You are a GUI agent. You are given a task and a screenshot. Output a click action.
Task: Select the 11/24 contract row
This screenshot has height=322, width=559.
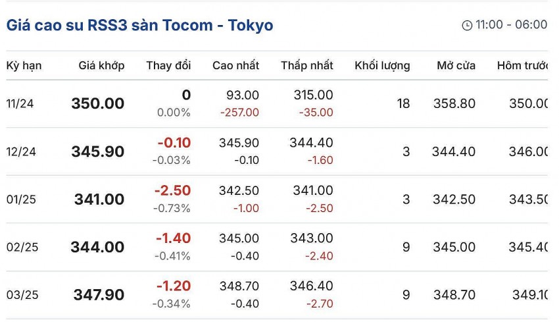click(20, 103)
